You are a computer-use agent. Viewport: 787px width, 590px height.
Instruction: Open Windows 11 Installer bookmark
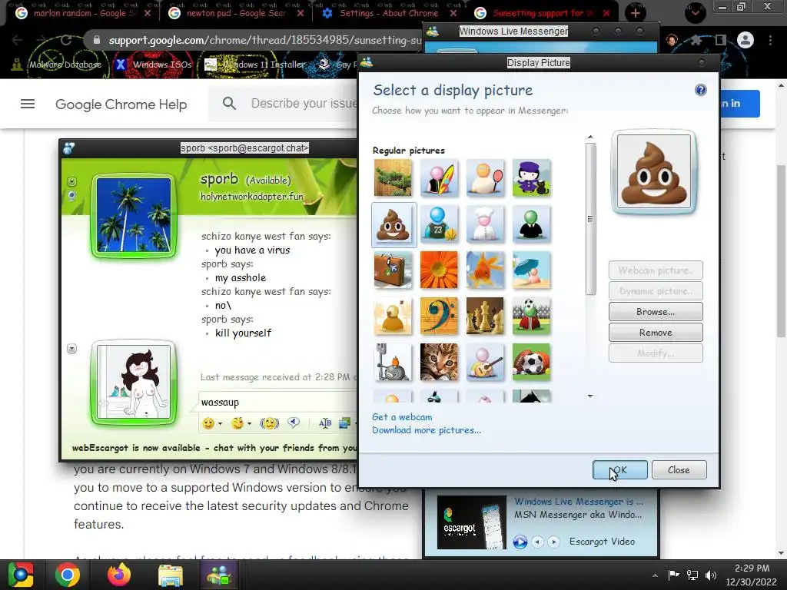[x=255, y=65]
